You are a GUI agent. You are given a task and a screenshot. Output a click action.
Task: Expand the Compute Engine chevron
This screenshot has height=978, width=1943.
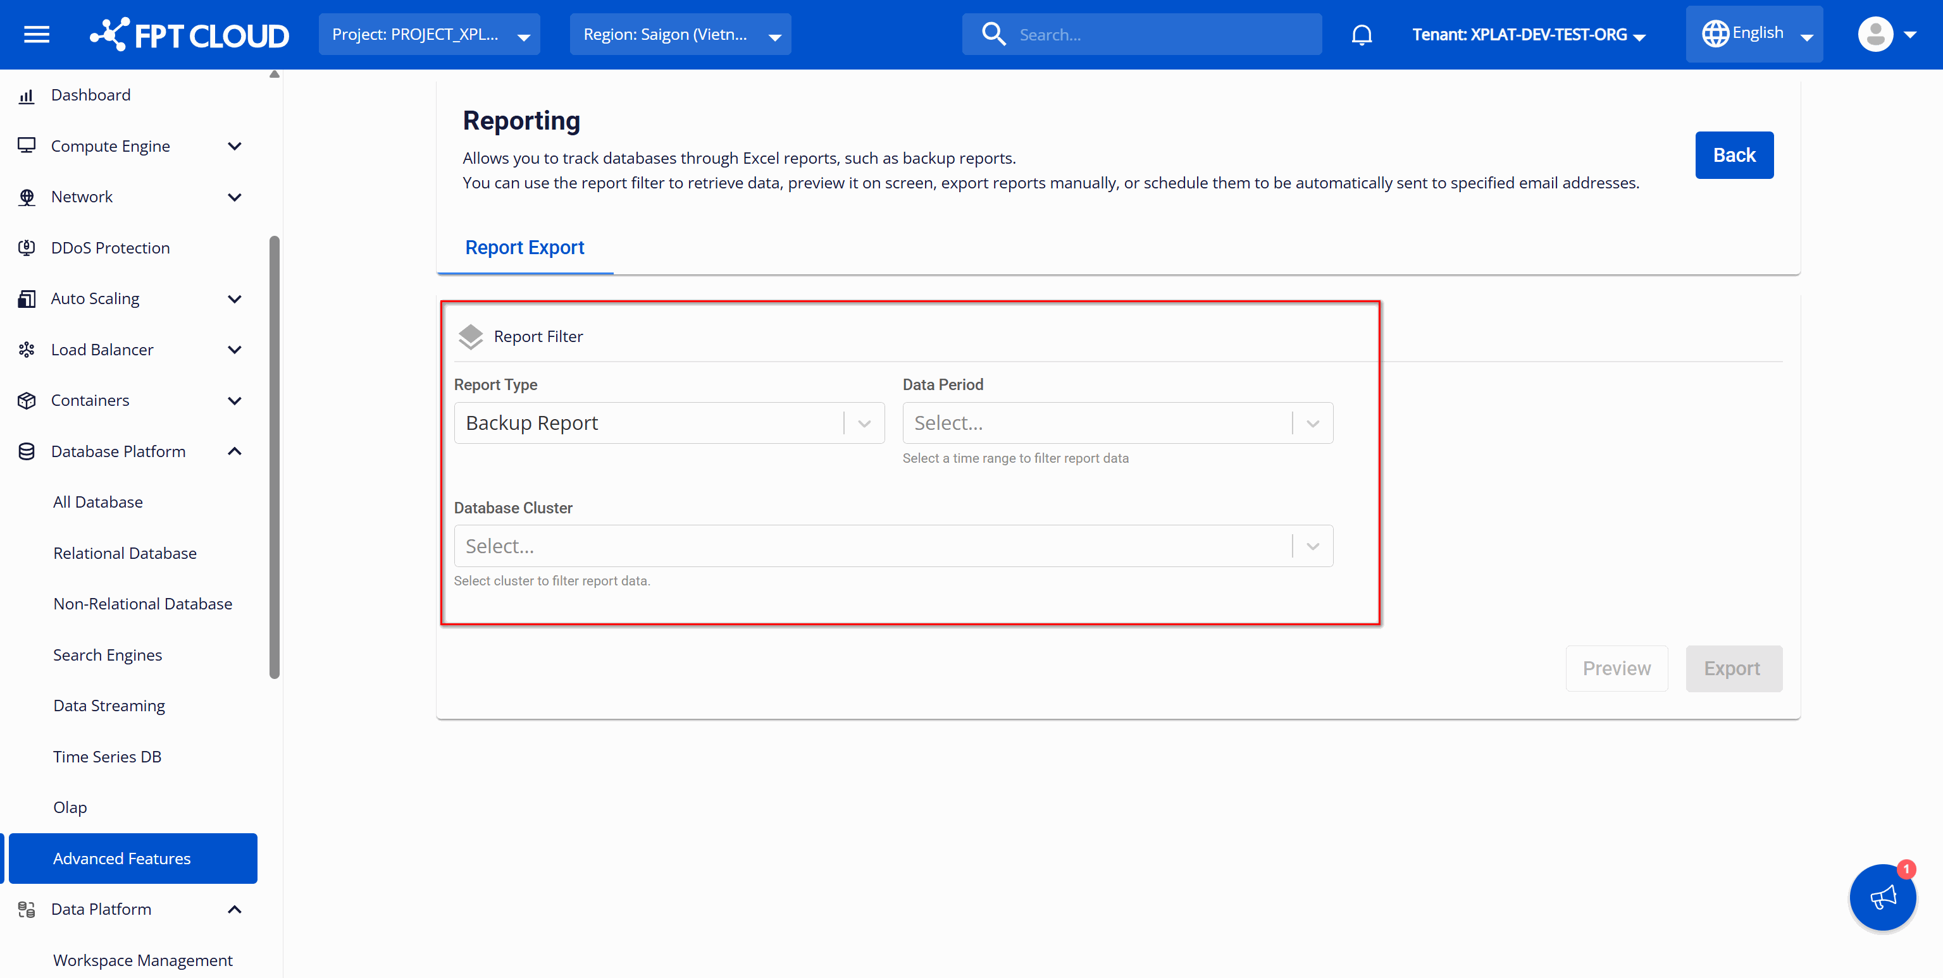235,145
